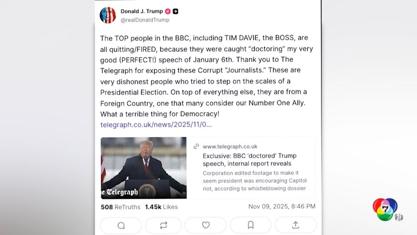View the 1.45k Likes count
This screenshot has width=417, height=235.
click(x=161, y=207)
